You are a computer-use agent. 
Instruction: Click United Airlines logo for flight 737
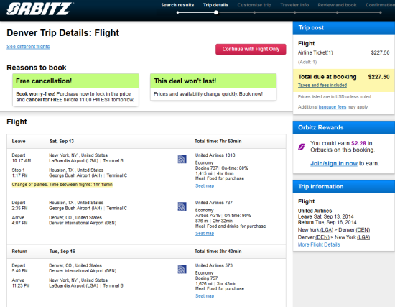182,206
